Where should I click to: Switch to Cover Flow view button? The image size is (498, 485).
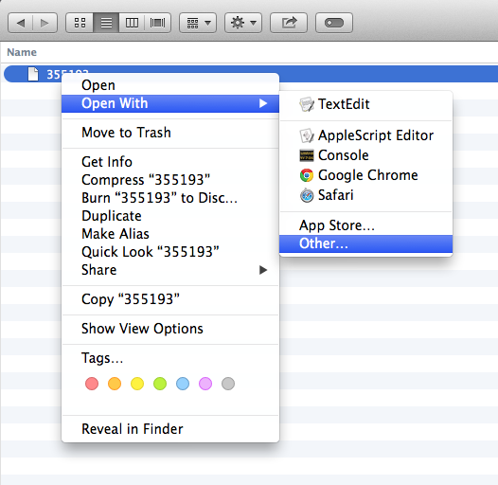click(158, 23)
